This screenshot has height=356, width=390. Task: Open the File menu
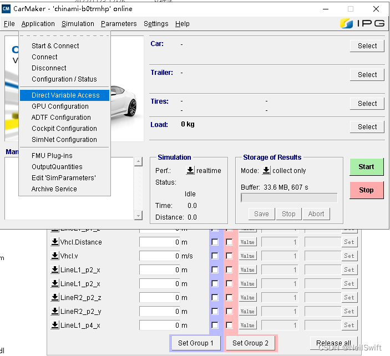point(9,24)
